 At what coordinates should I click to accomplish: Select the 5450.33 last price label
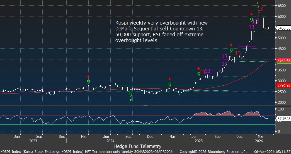point(283,28)
